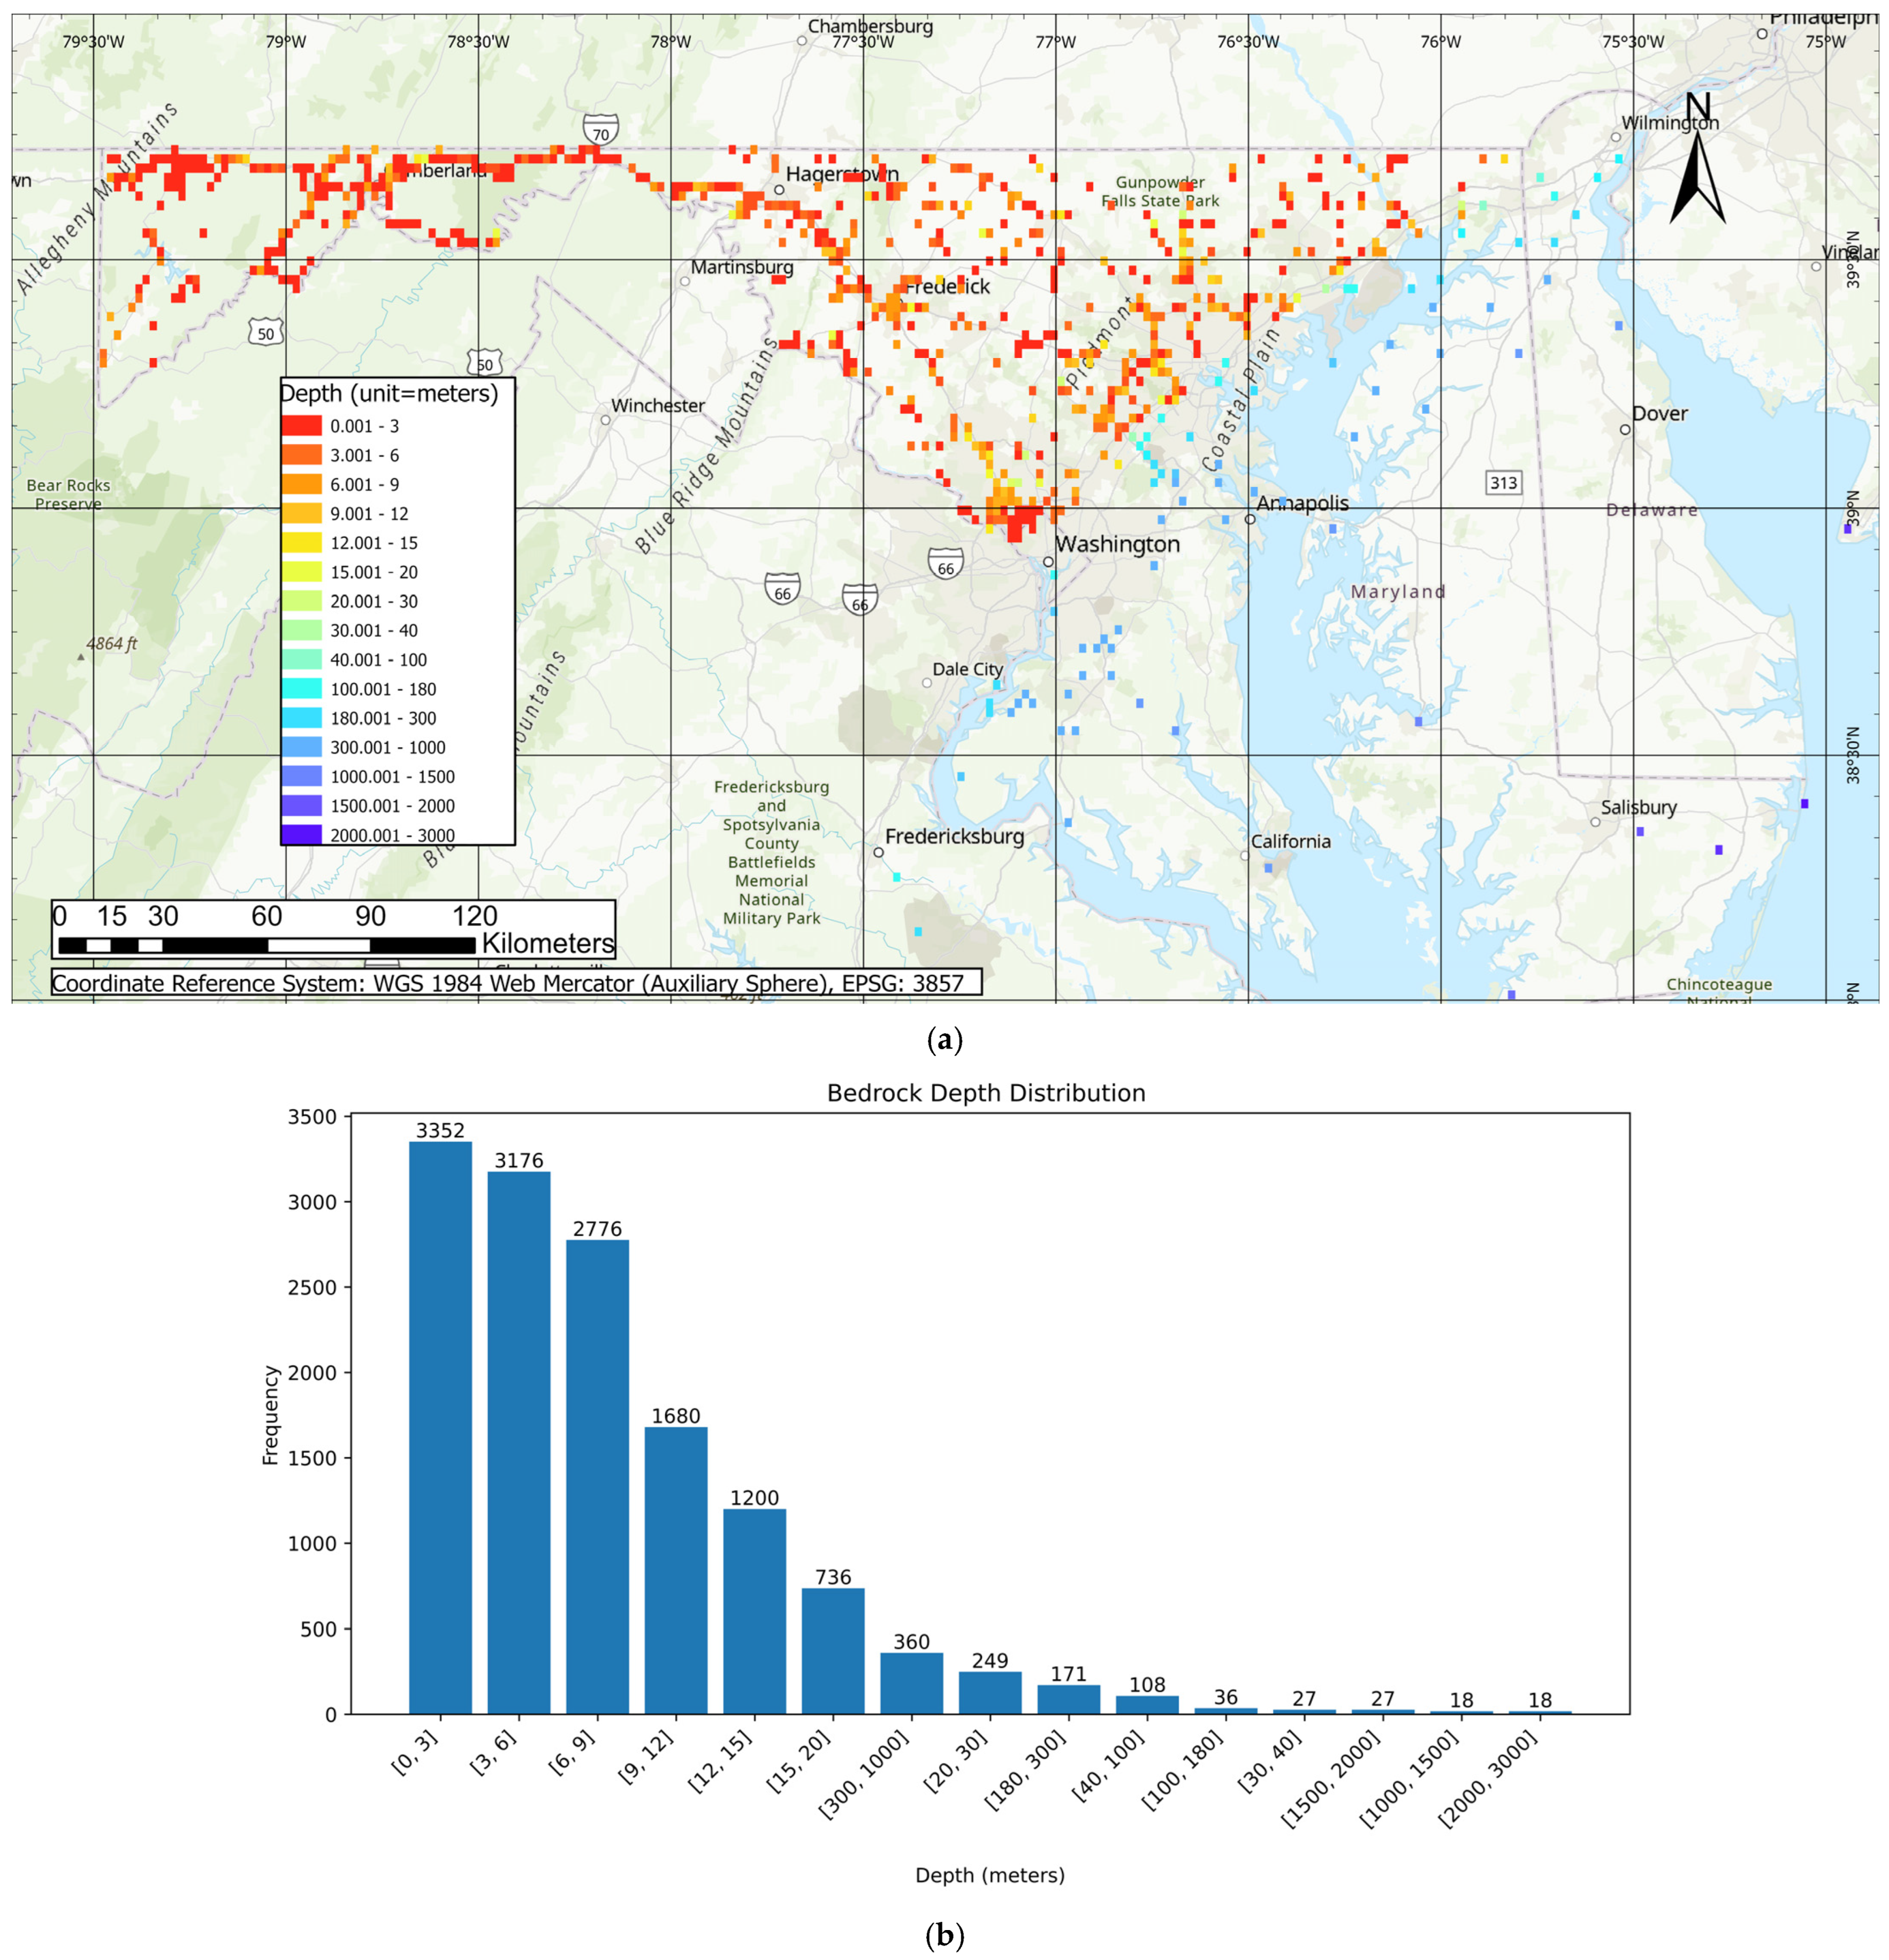Click the US Route 50 shield near Winchester
This screenshot has height=1960, width=1889.
[484, 363]
